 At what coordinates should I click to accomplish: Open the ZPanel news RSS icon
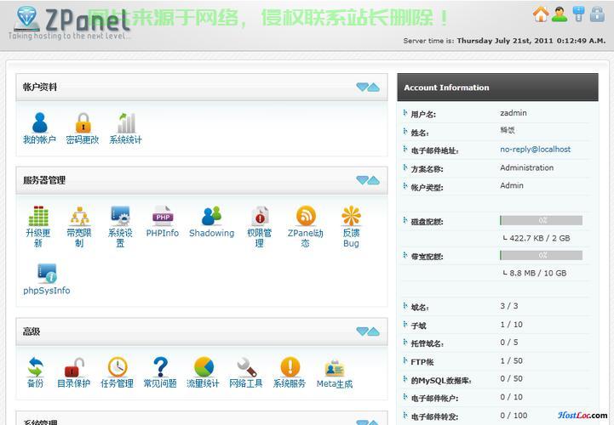click(x=306, y=216)
